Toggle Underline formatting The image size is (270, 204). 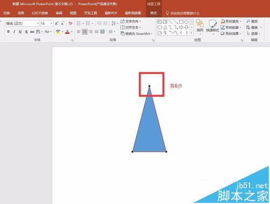pos(20,32)
